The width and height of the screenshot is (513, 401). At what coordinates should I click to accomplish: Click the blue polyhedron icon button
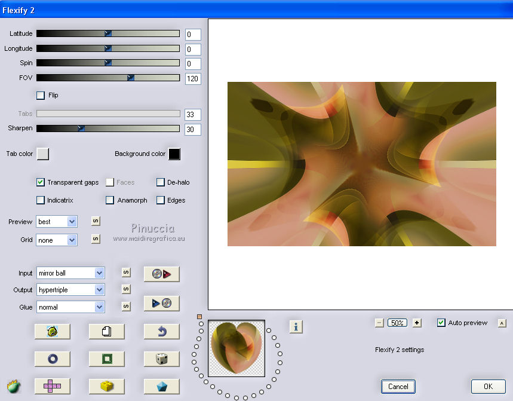coord(162,386)
